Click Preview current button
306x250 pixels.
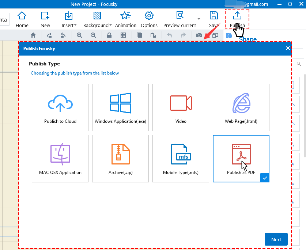[180, 19]
